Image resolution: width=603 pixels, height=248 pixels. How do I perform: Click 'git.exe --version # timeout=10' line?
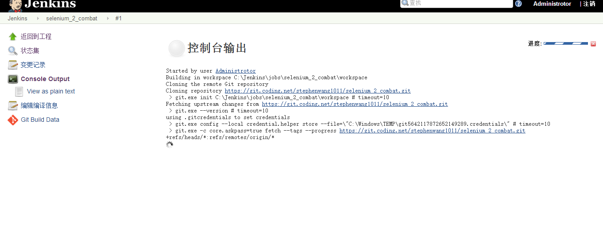[x=219, y=111]
